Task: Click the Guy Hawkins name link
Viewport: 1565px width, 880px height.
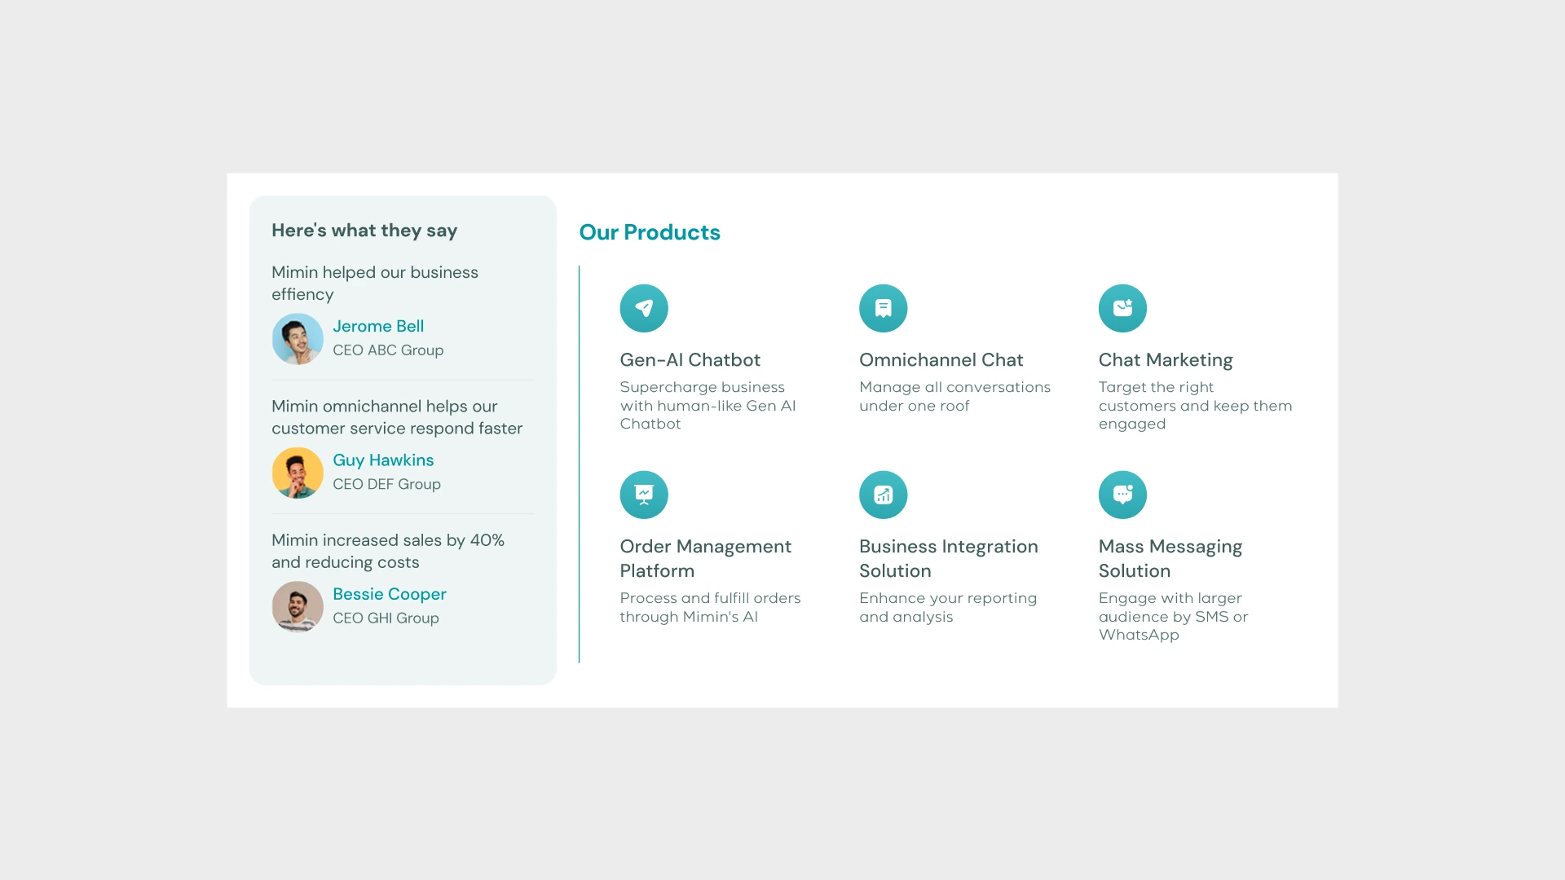Action: click(383, 460)
